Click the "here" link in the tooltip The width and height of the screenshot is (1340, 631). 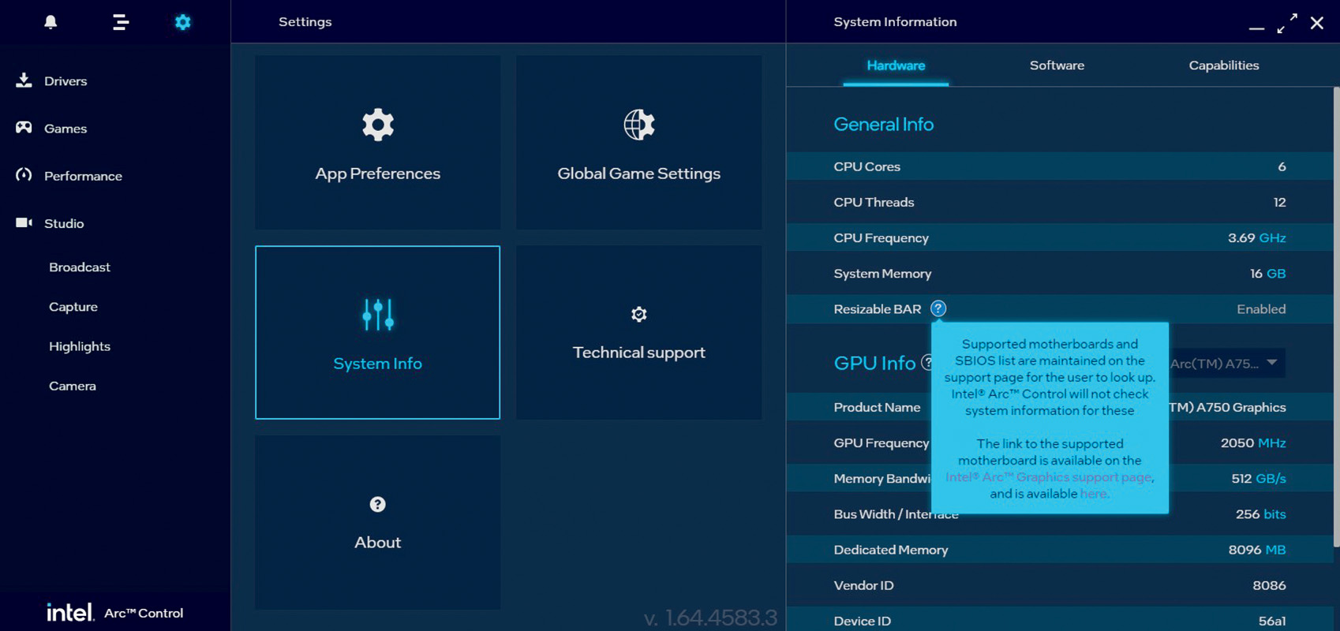1093,494
